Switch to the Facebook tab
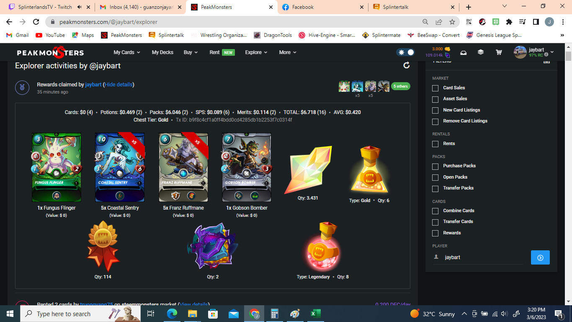 [x=323, y=7]
